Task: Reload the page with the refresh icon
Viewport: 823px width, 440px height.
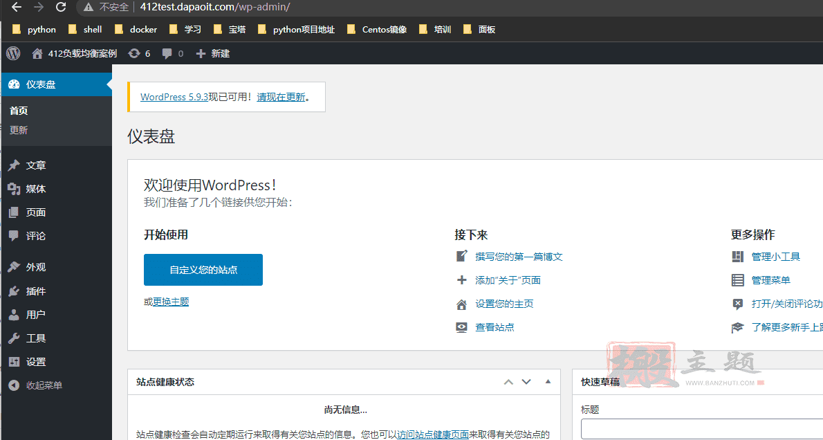Action: 61,8
